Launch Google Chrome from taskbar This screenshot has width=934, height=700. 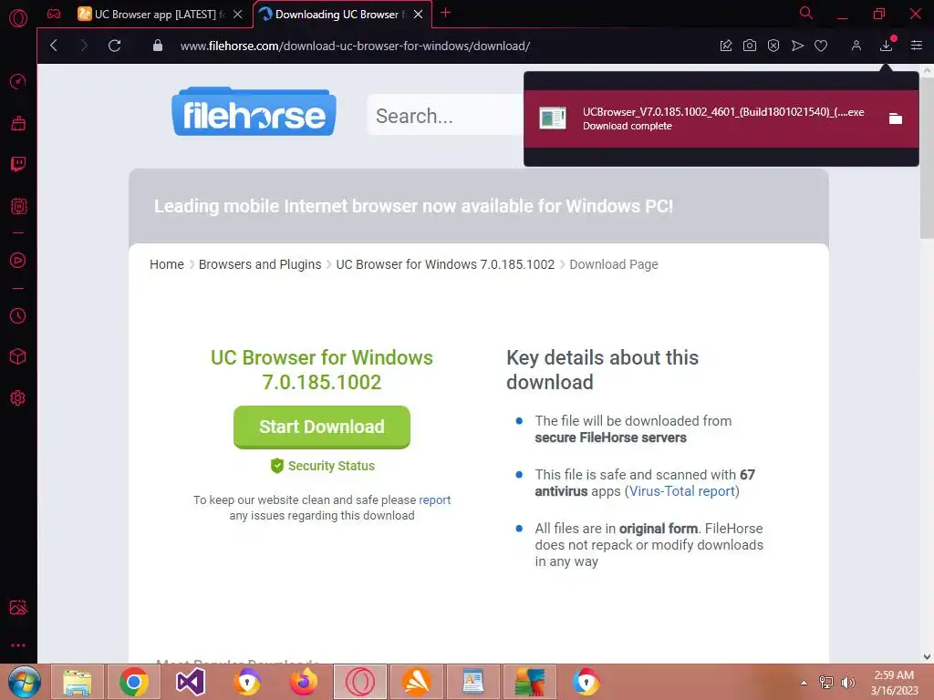click(133, 682)
